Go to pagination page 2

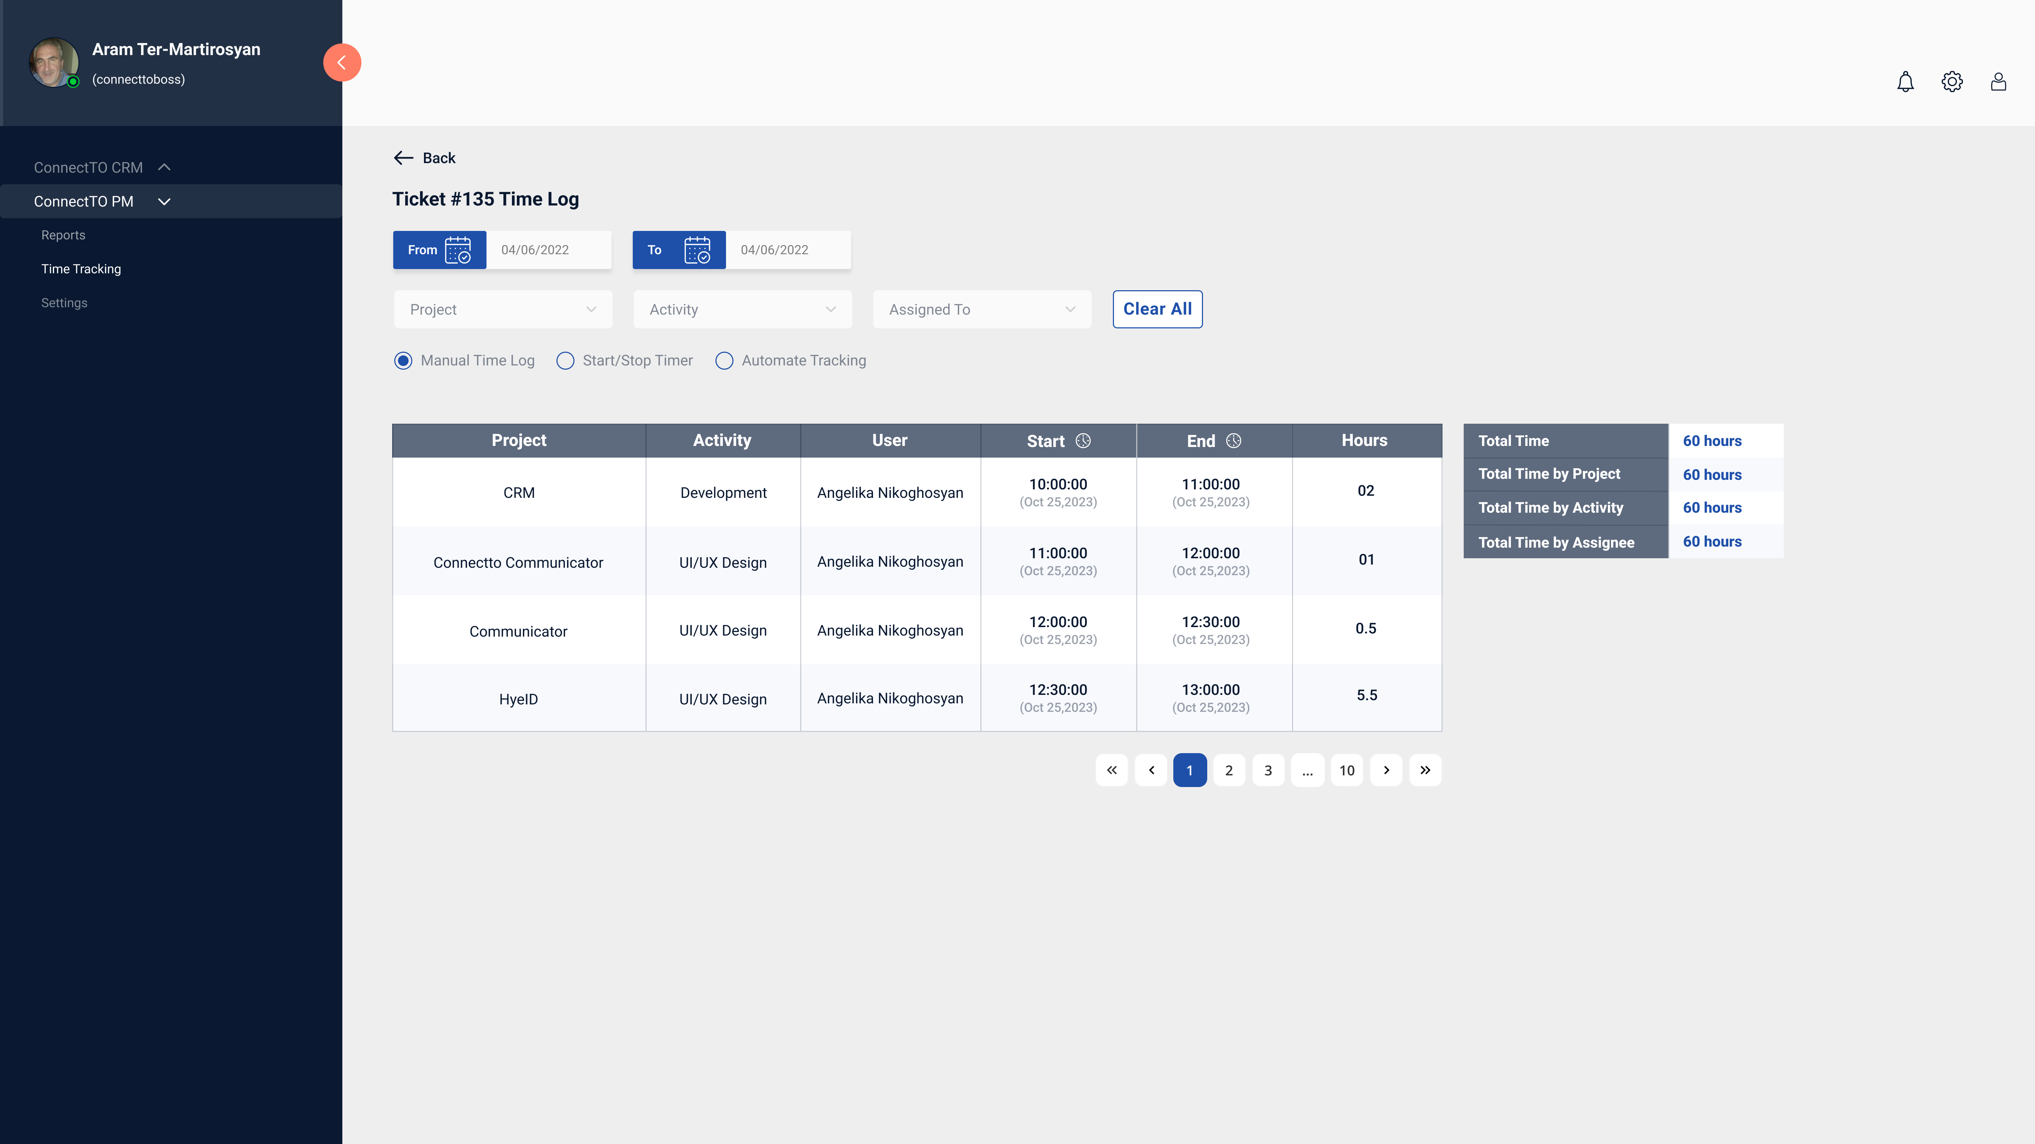click(x=1228, y=770)
